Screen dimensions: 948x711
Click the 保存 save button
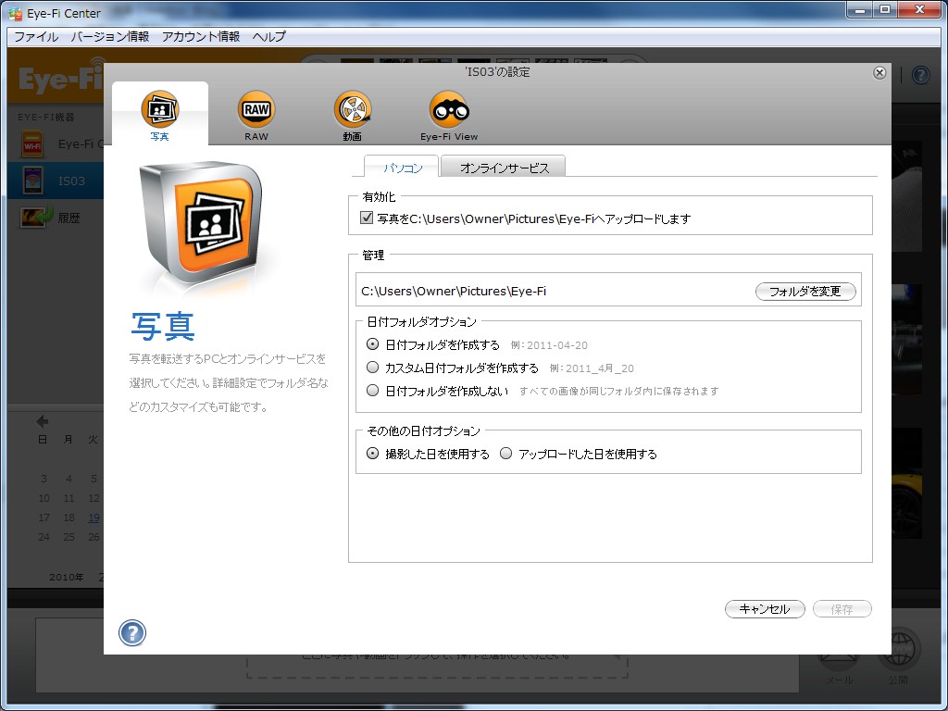pyautogui.click(x=842, y=609)
